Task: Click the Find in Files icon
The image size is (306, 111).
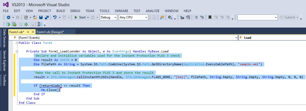Action: [162, 17]
